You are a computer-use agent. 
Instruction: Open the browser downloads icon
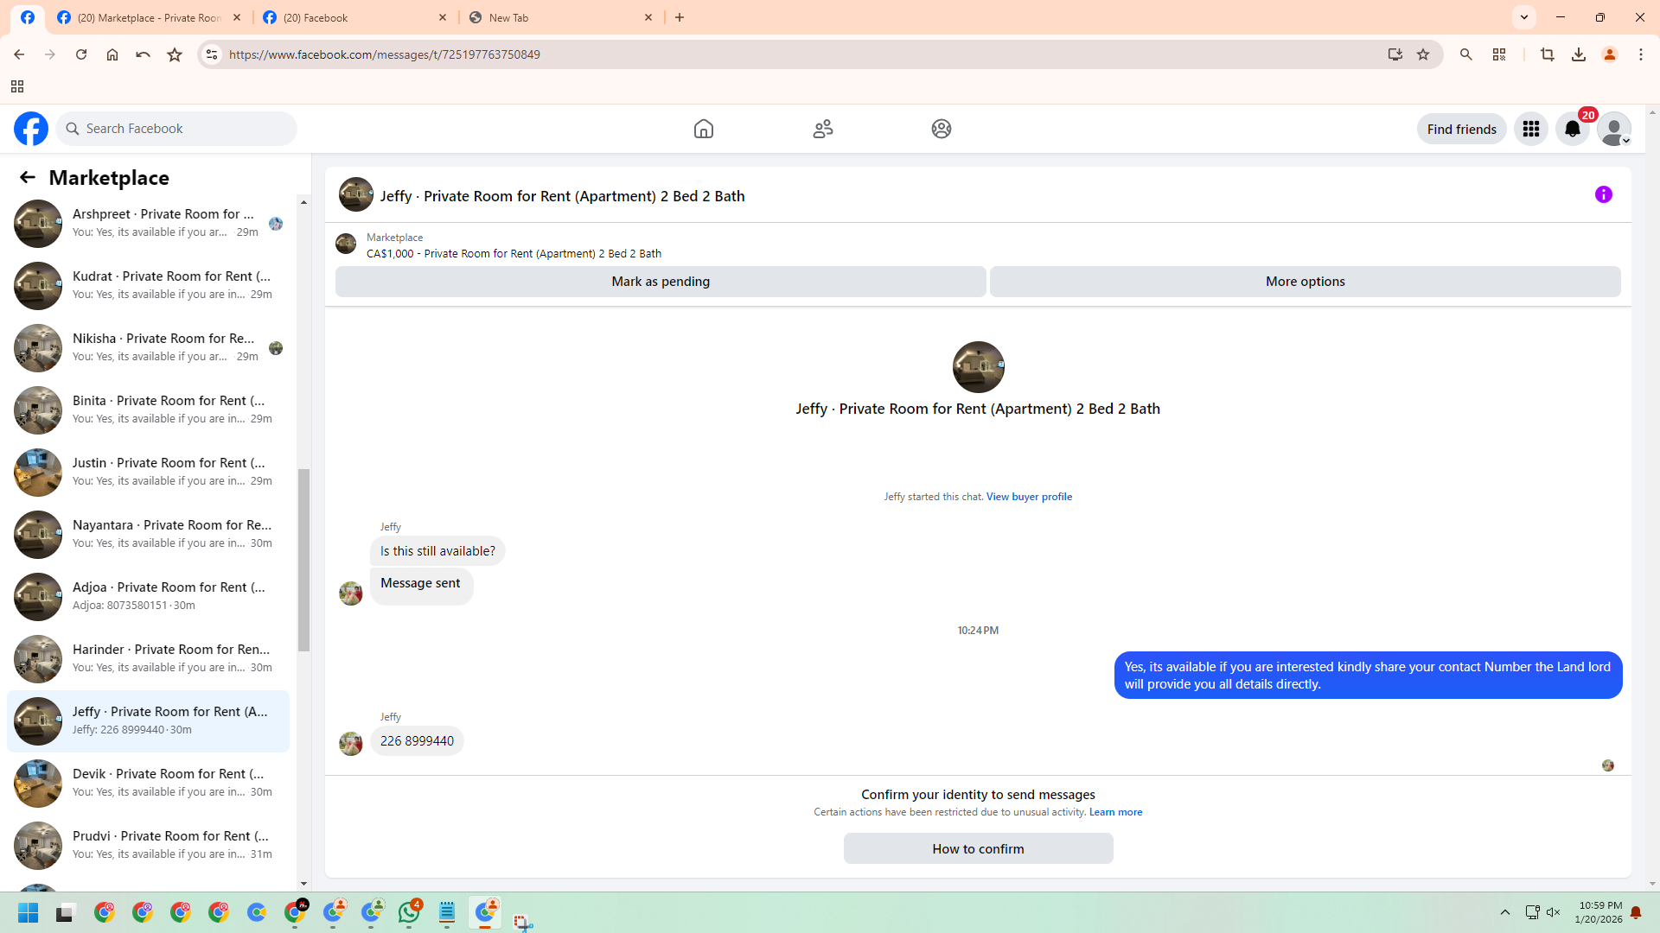[x=1579, y=54]
